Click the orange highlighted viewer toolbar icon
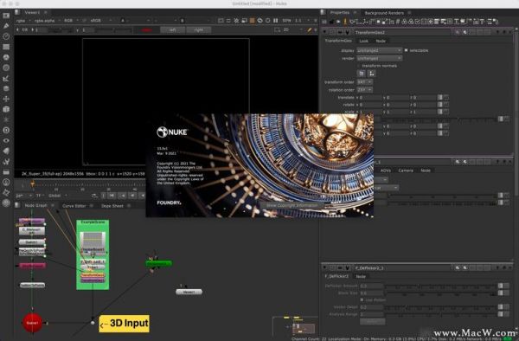 pos(253,21)
